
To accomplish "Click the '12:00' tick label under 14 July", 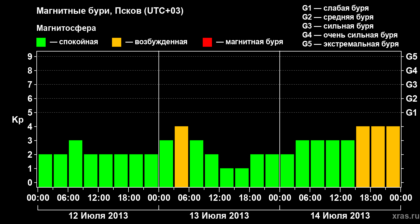I will (340, 198).
